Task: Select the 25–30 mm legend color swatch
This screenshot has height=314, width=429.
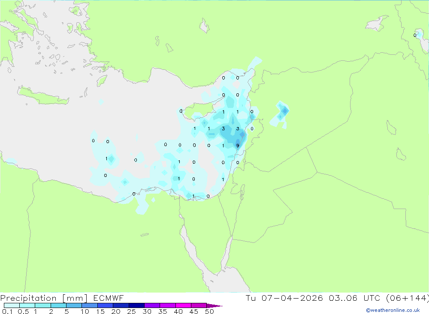Action: click(x=136, y=305)
